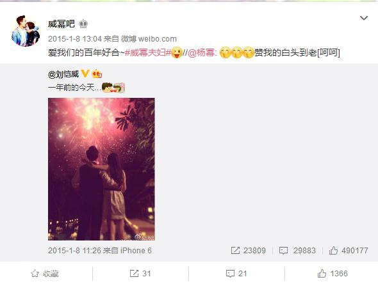Click the 威幂吧 profile avatar

point(26,31)
